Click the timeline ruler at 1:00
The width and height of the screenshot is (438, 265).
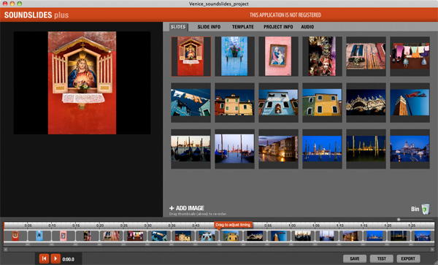[292, 226]
